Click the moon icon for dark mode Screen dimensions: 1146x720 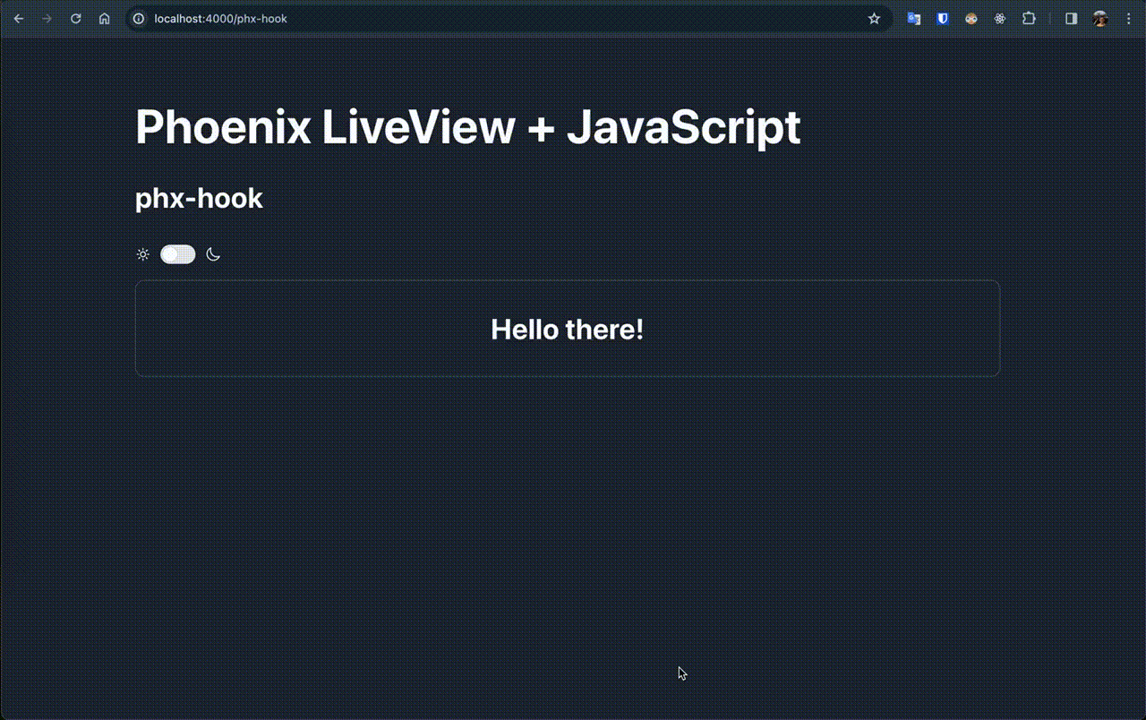point(212,253)
